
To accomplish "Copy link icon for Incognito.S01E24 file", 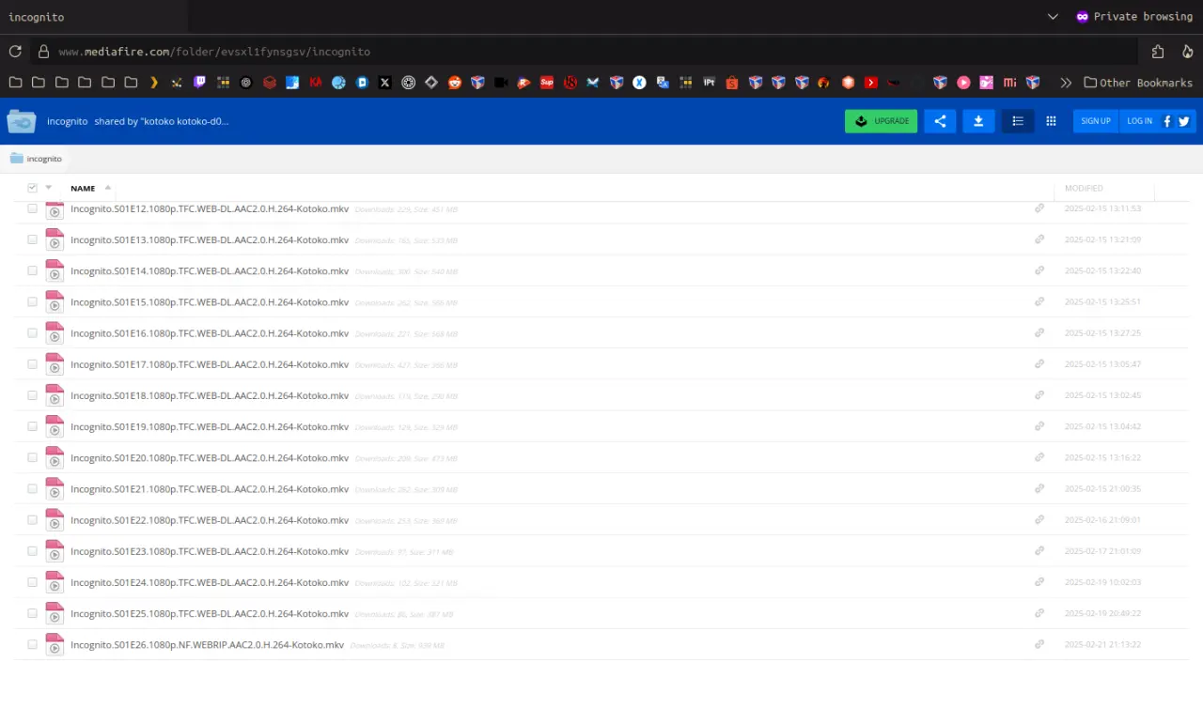I will click(1039, 582).
